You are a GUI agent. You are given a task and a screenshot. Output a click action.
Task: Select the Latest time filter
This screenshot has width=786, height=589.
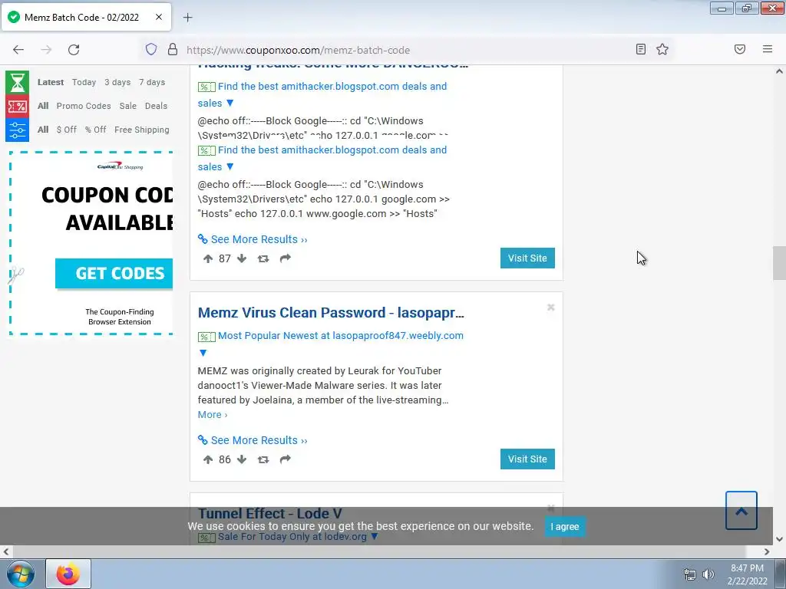click(x=51, y=82)
